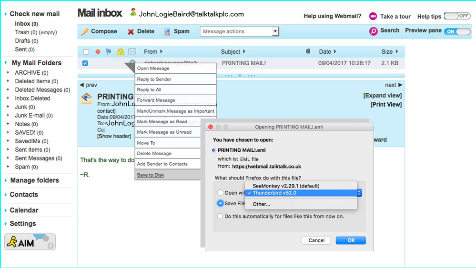Click Cancel button in dialog
Image resolution: width=476 pixels, height=268 pixels.
(x=316, y=240)
